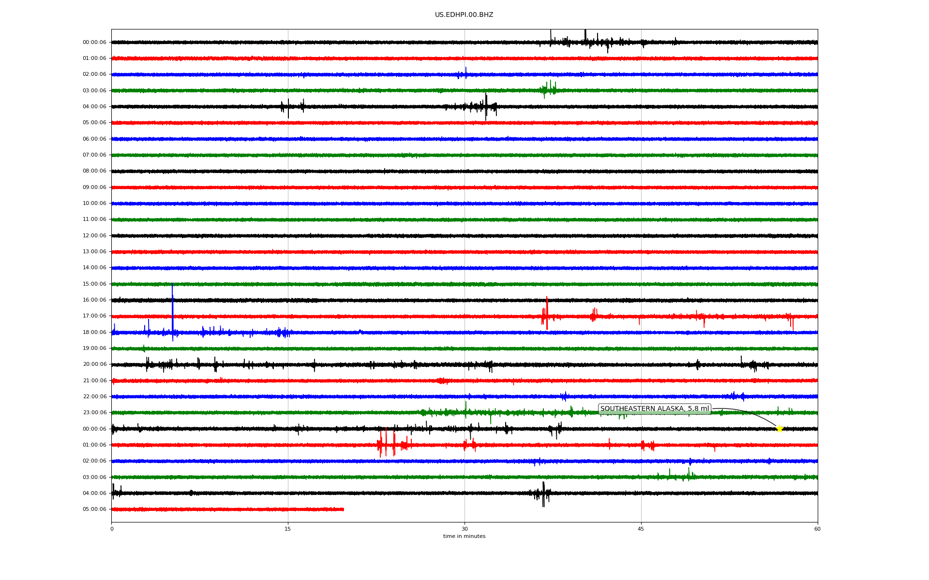This screenshot has width=929, height=580.
Task: Click the yellow earthquake star marker
Action: tap(779, 429)
